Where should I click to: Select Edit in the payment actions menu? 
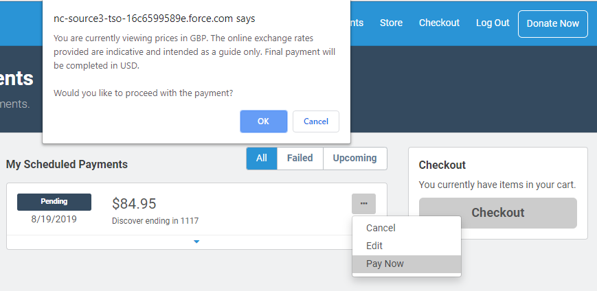tap(374, 246)
